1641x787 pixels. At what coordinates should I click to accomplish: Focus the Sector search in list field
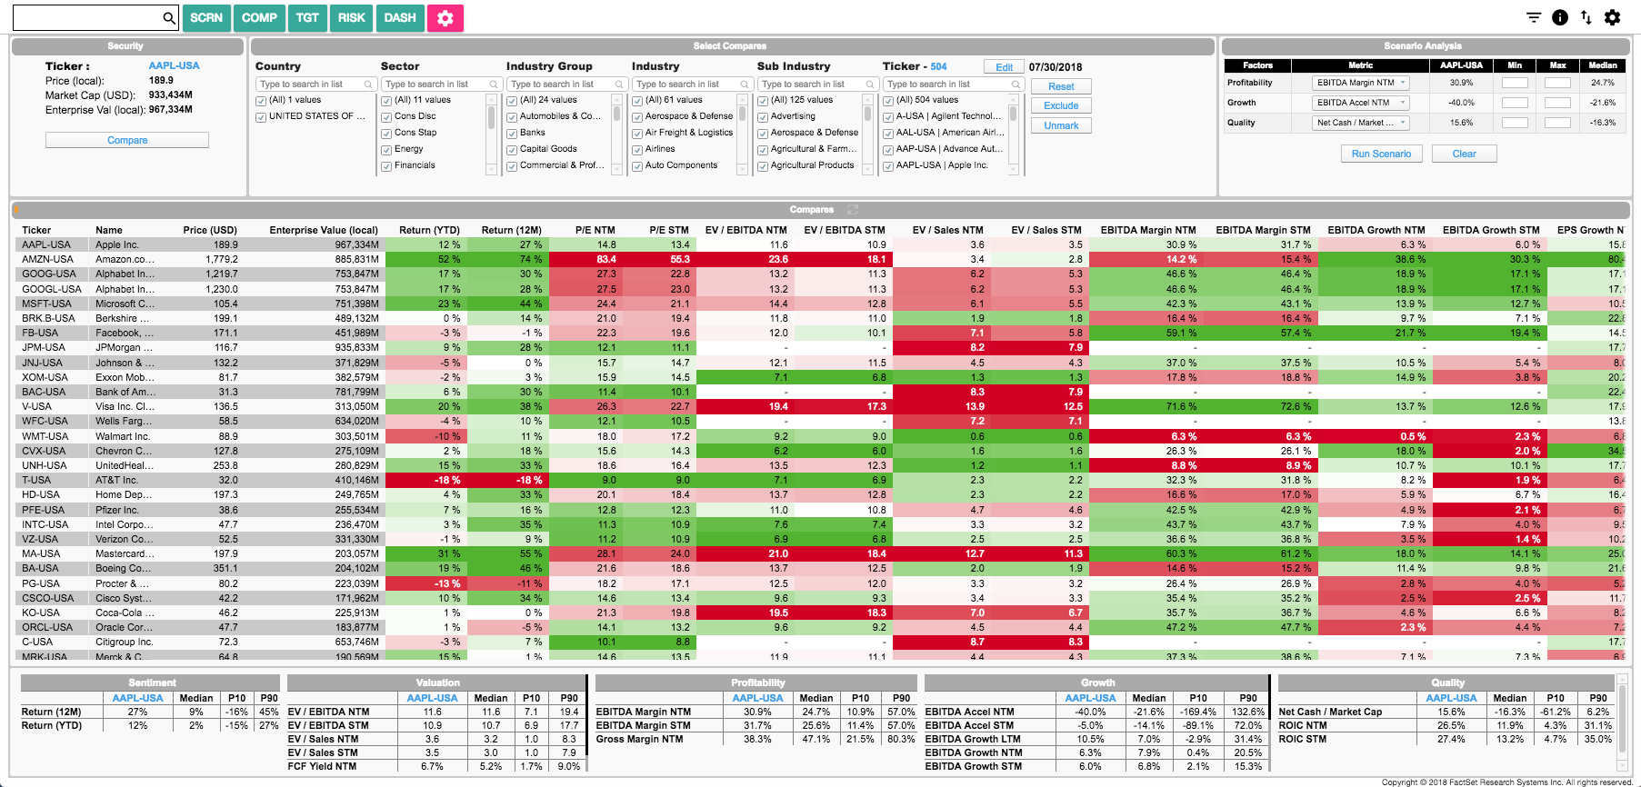(441, 85)
